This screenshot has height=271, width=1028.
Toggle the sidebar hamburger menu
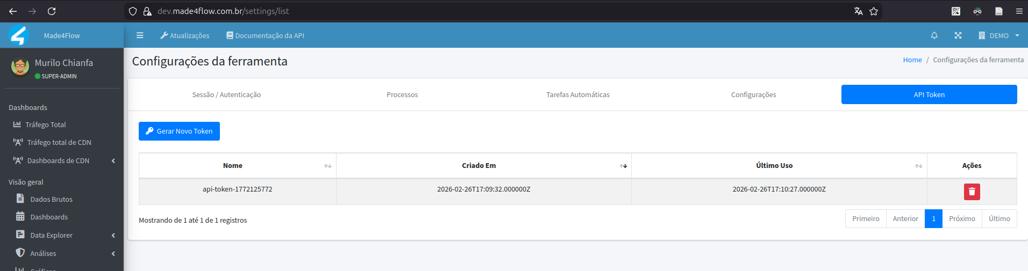(140, 35)
